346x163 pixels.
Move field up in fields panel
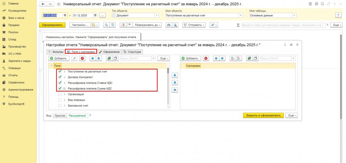pos(93,58)
